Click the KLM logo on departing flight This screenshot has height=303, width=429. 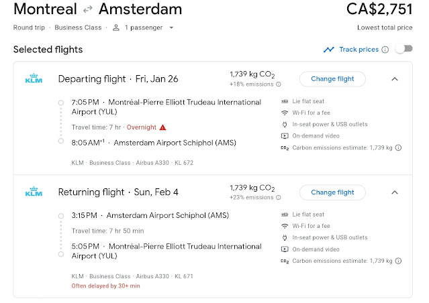[34, 79]
